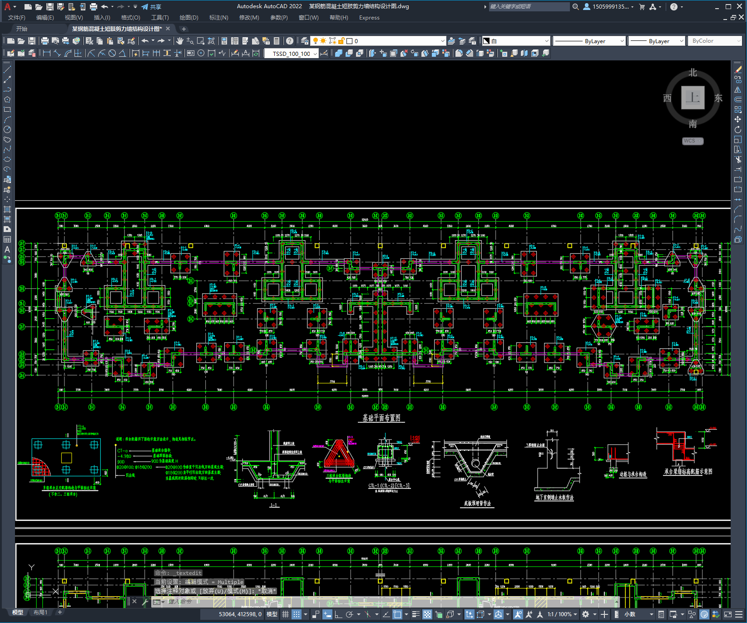Click the customization hamburger icon in status bar

pyautogui.click(x=738, y=614)
